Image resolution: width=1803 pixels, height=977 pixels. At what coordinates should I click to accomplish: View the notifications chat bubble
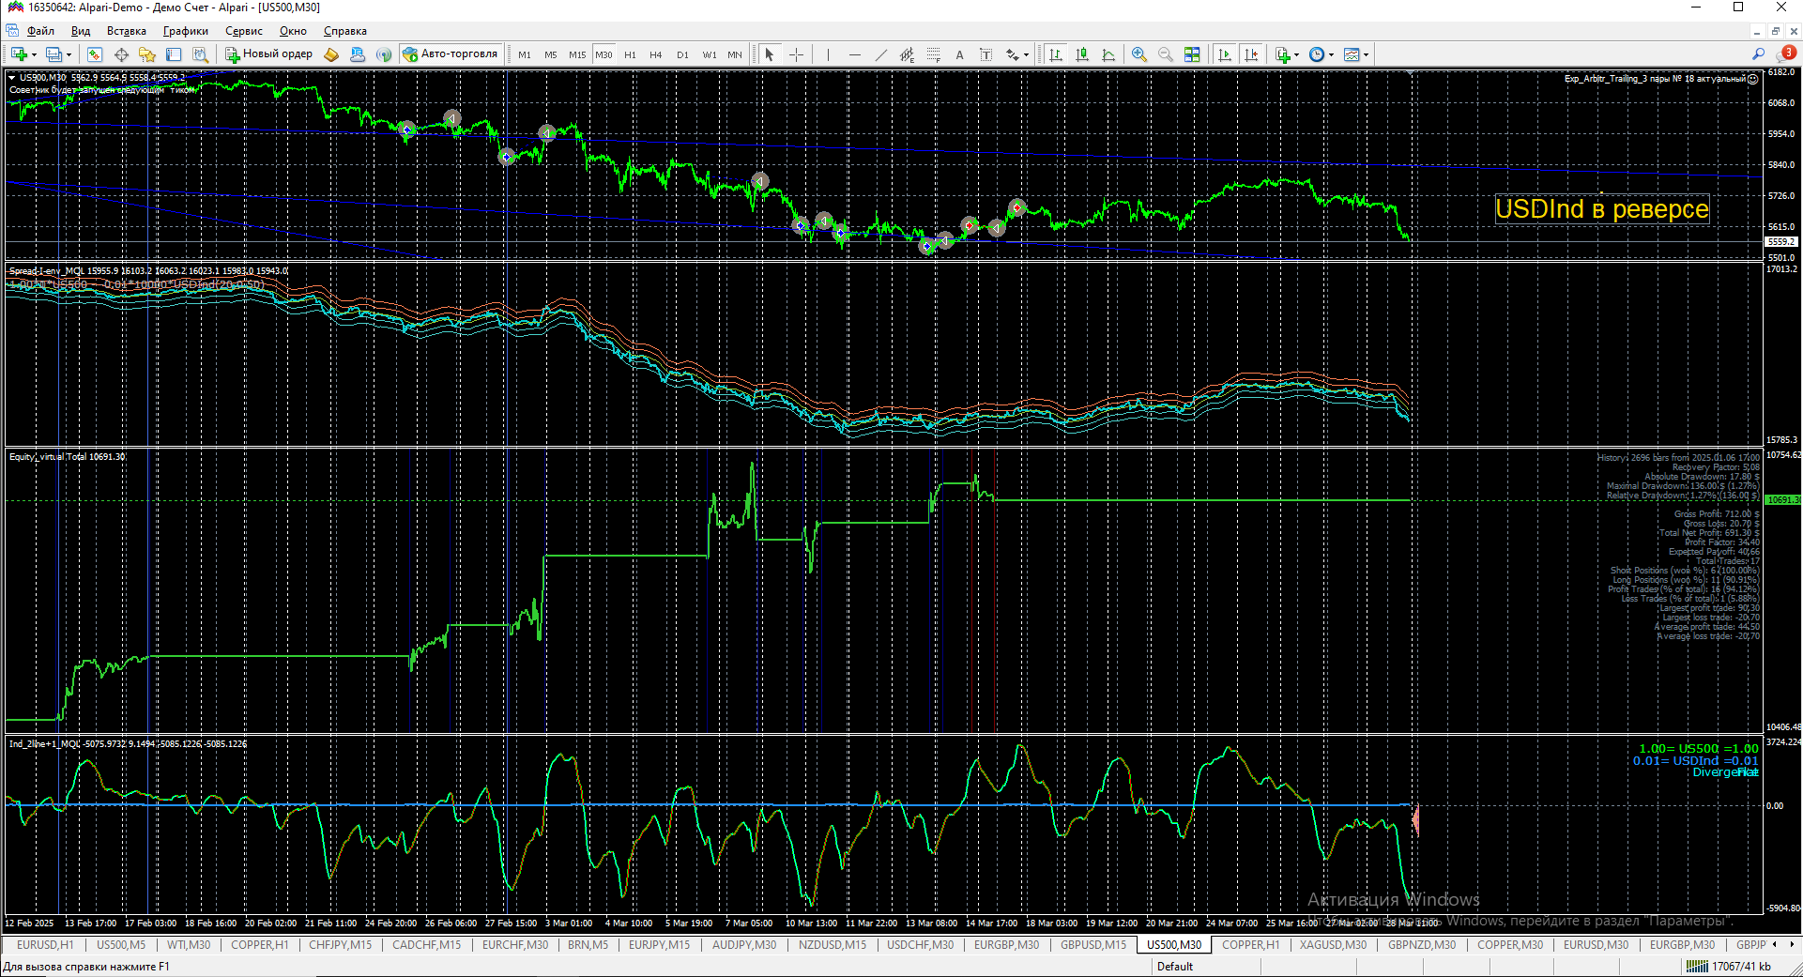click(1788, 53)
